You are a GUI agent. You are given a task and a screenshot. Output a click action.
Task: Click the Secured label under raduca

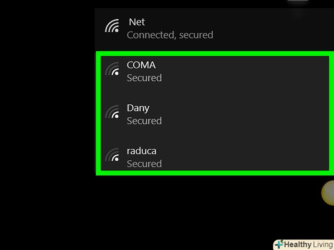point(144,164)
